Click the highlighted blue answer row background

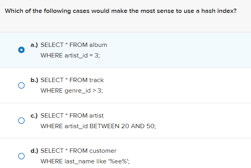pos(125,50)
